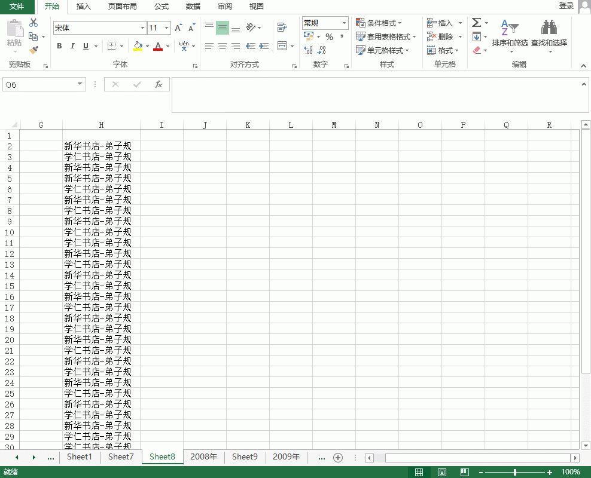This screenshot has height=478, width=591.
Task: Toggle center horizontal alignment
Action: tap(222, 46)
